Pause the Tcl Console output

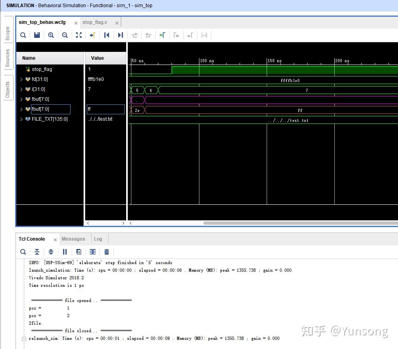65,252
